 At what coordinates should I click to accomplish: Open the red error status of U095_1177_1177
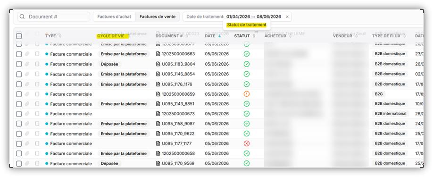point(247,143)
